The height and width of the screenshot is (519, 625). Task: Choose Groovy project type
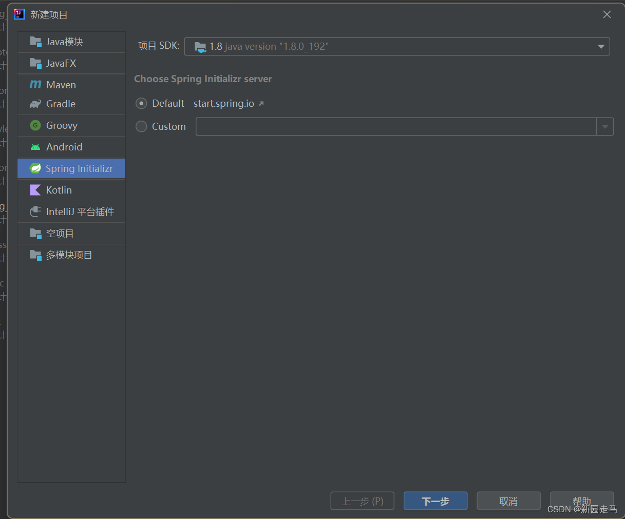71,125
